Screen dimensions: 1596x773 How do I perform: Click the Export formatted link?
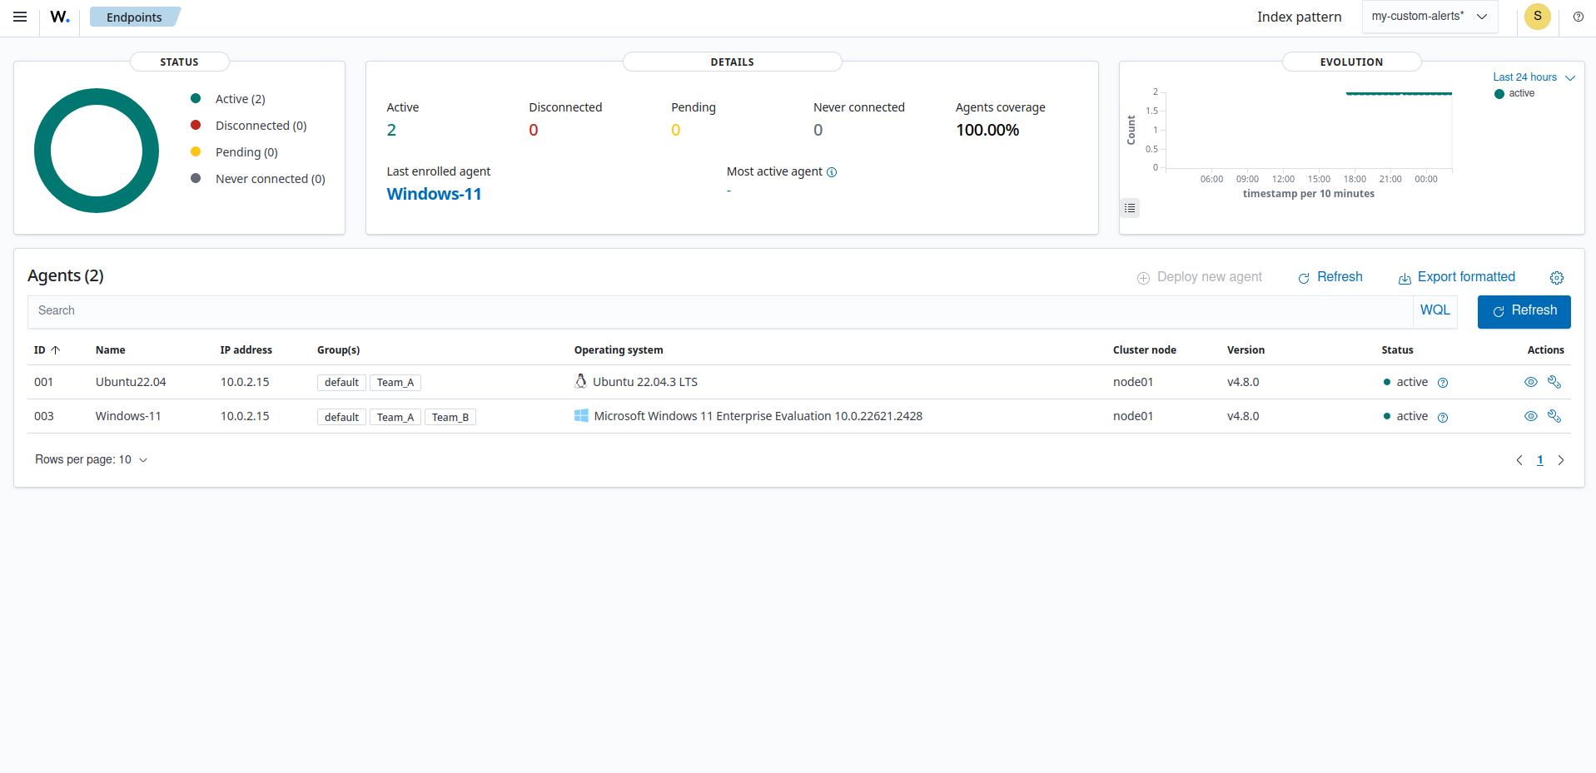click(1466, 276)
